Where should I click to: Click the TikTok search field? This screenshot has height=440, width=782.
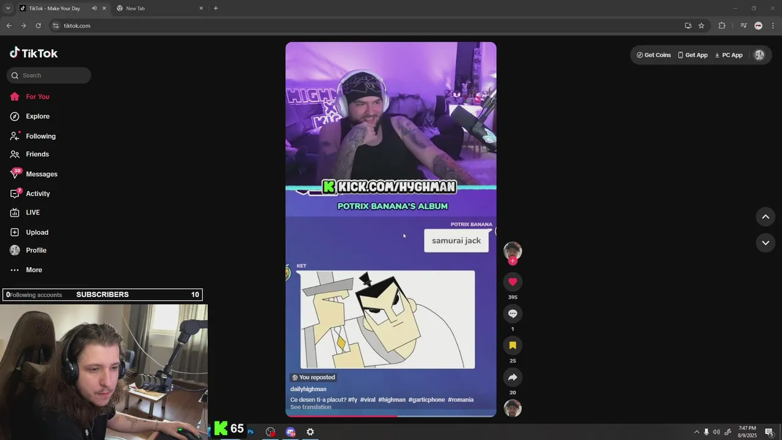pos(49,75)
